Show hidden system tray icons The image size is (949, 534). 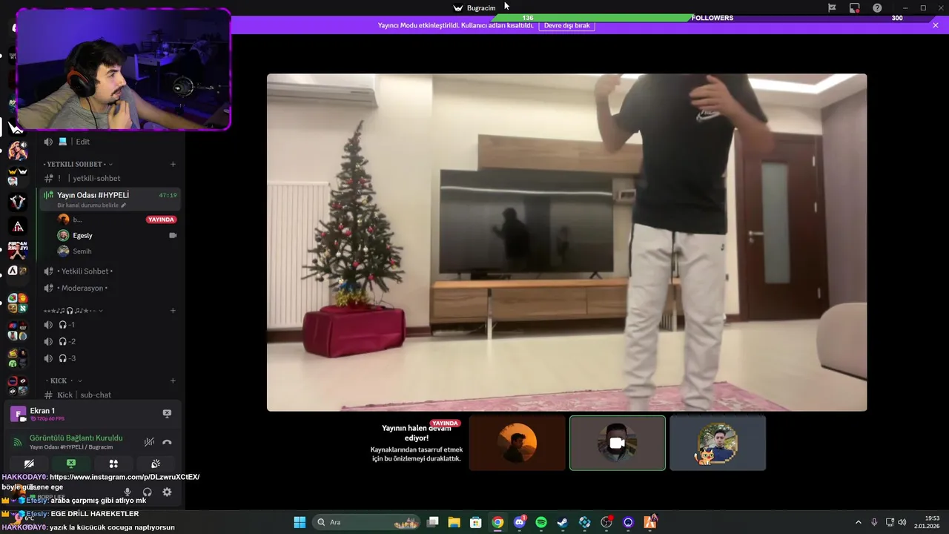coord(859,522)
